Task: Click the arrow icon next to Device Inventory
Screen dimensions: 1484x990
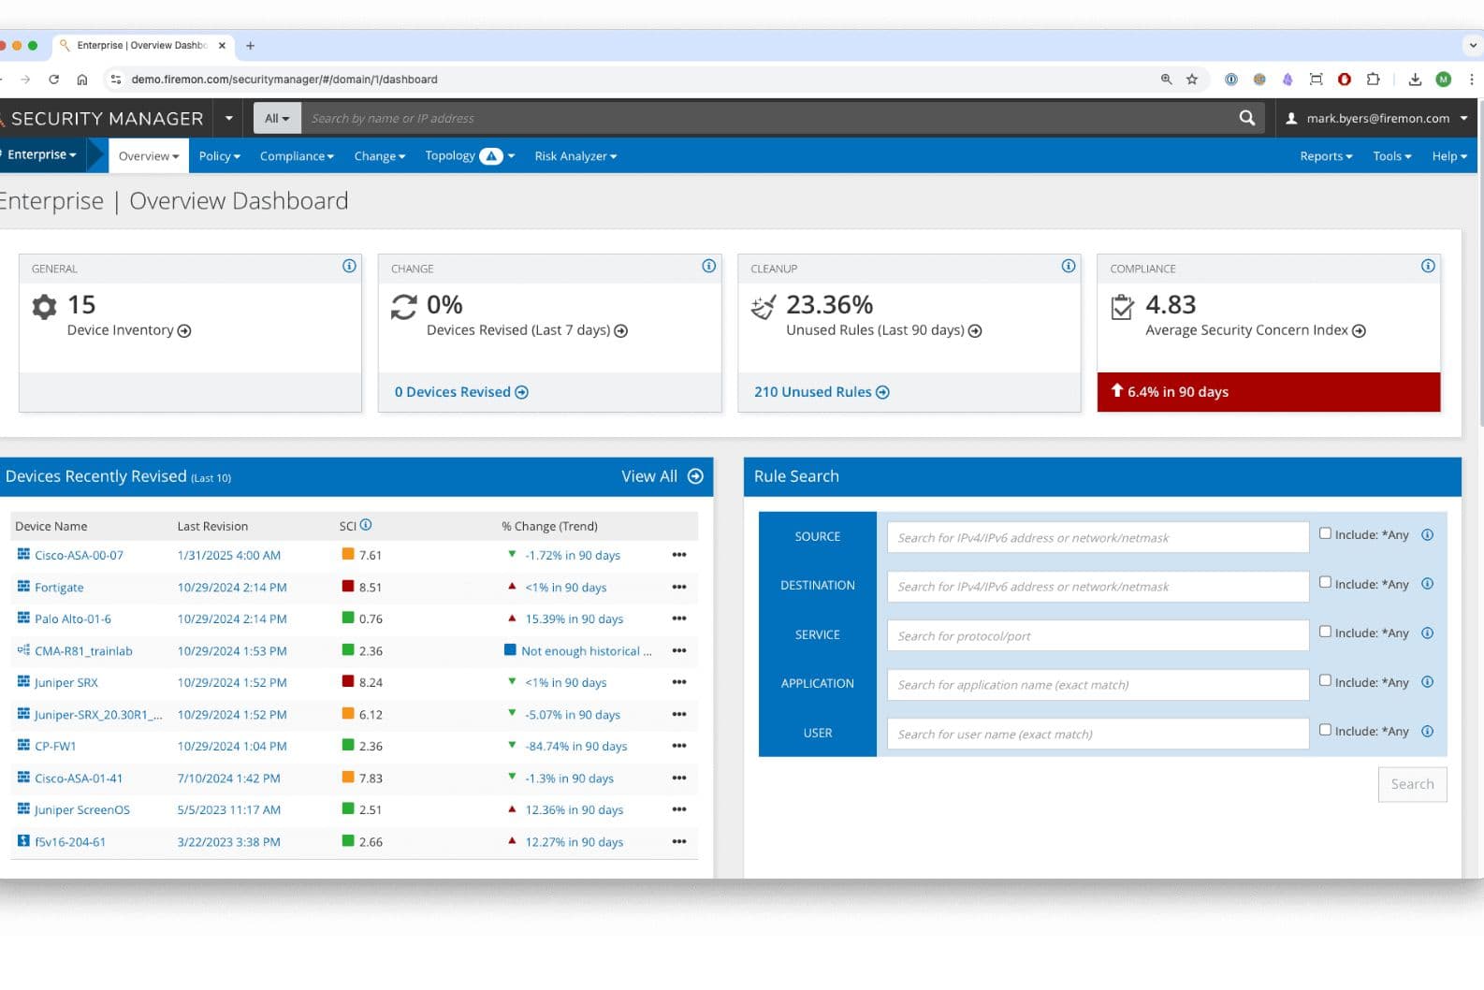Action: [x=184, y=331]
